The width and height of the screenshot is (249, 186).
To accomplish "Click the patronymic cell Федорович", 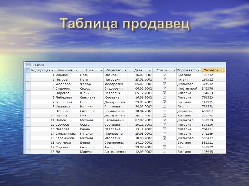I will [x=116, y=84].
